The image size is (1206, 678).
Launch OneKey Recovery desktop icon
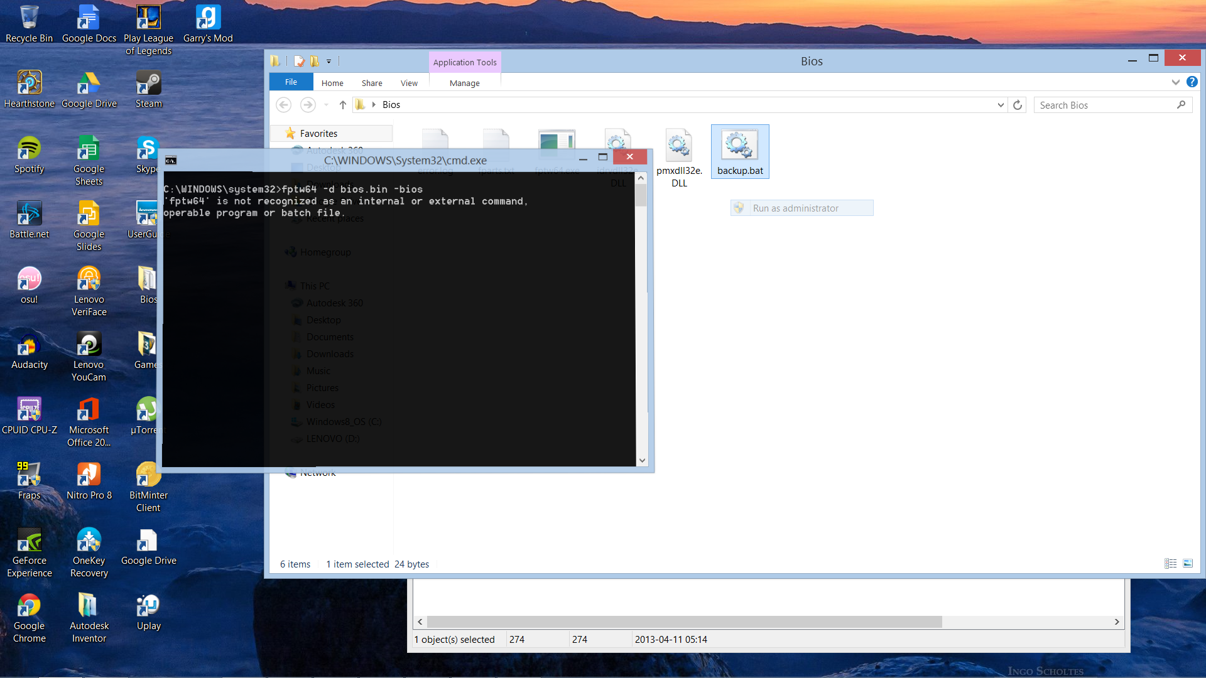coord(89,552)
